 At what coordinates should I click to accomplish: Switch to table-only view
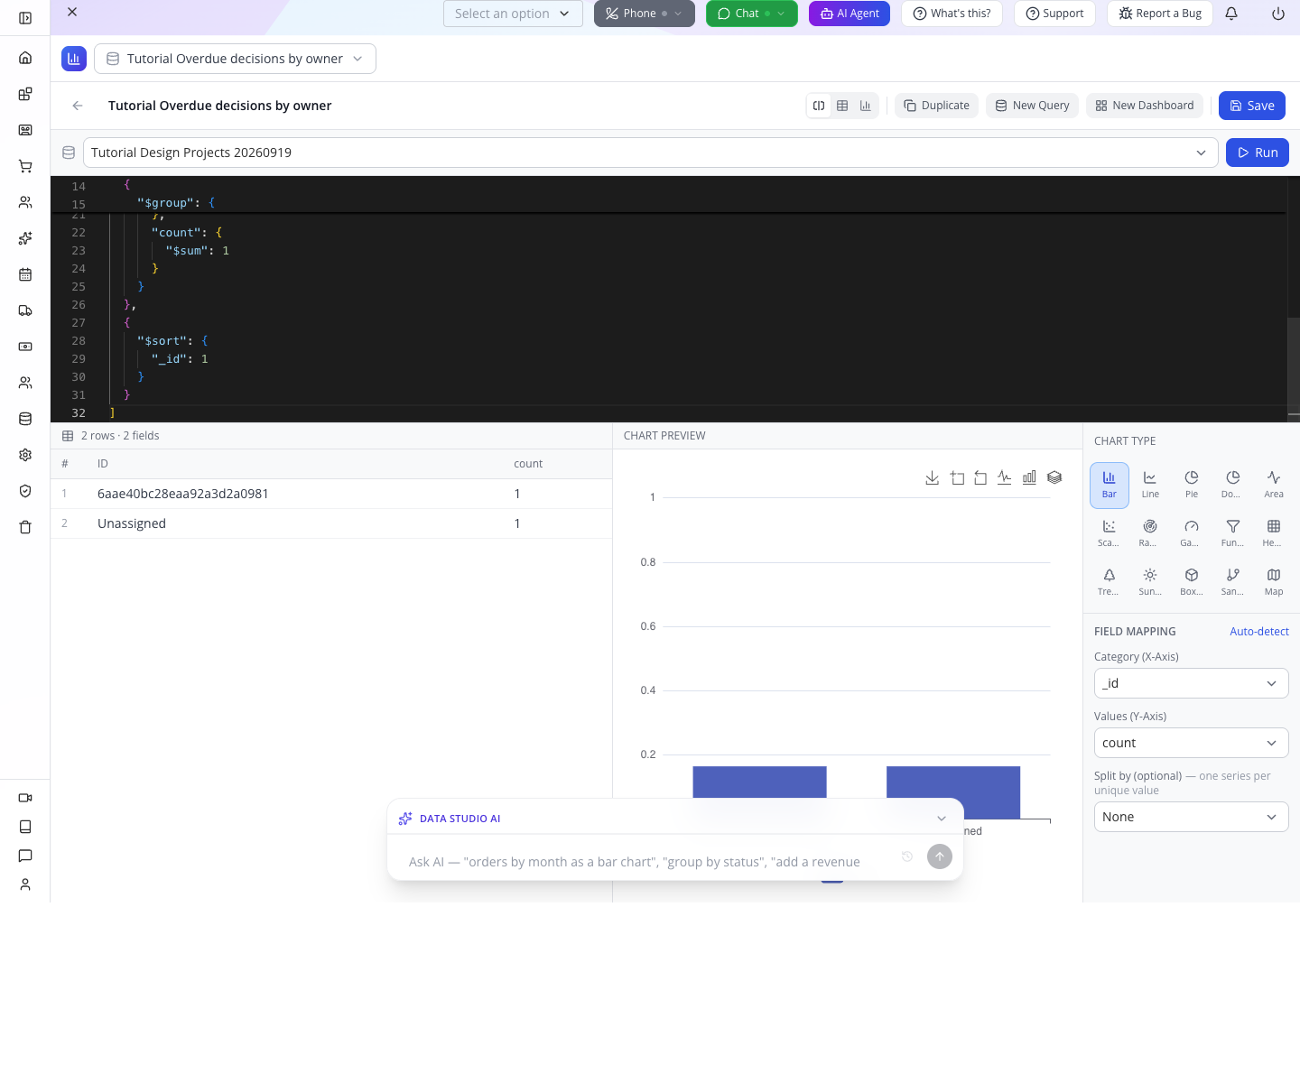point(842,106)
